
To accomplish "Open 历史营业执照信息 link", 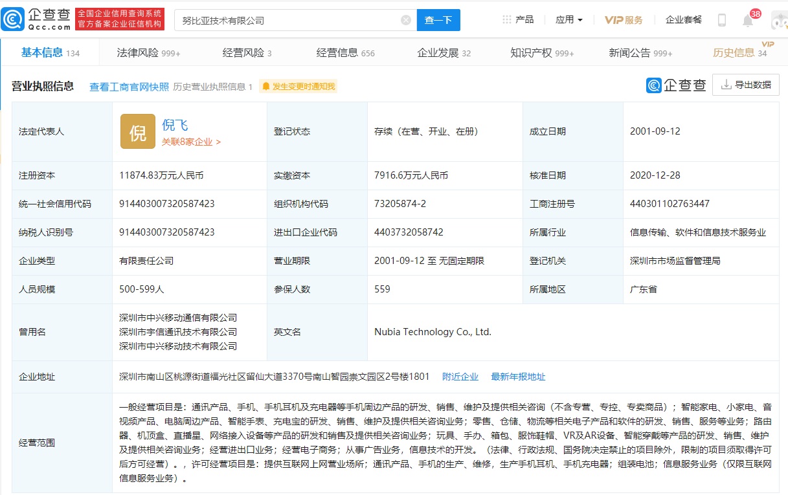I will pos(213,87).
